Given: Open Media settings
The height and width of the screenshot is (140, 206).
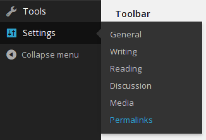Looking at the screenshot, I should 122,103.
